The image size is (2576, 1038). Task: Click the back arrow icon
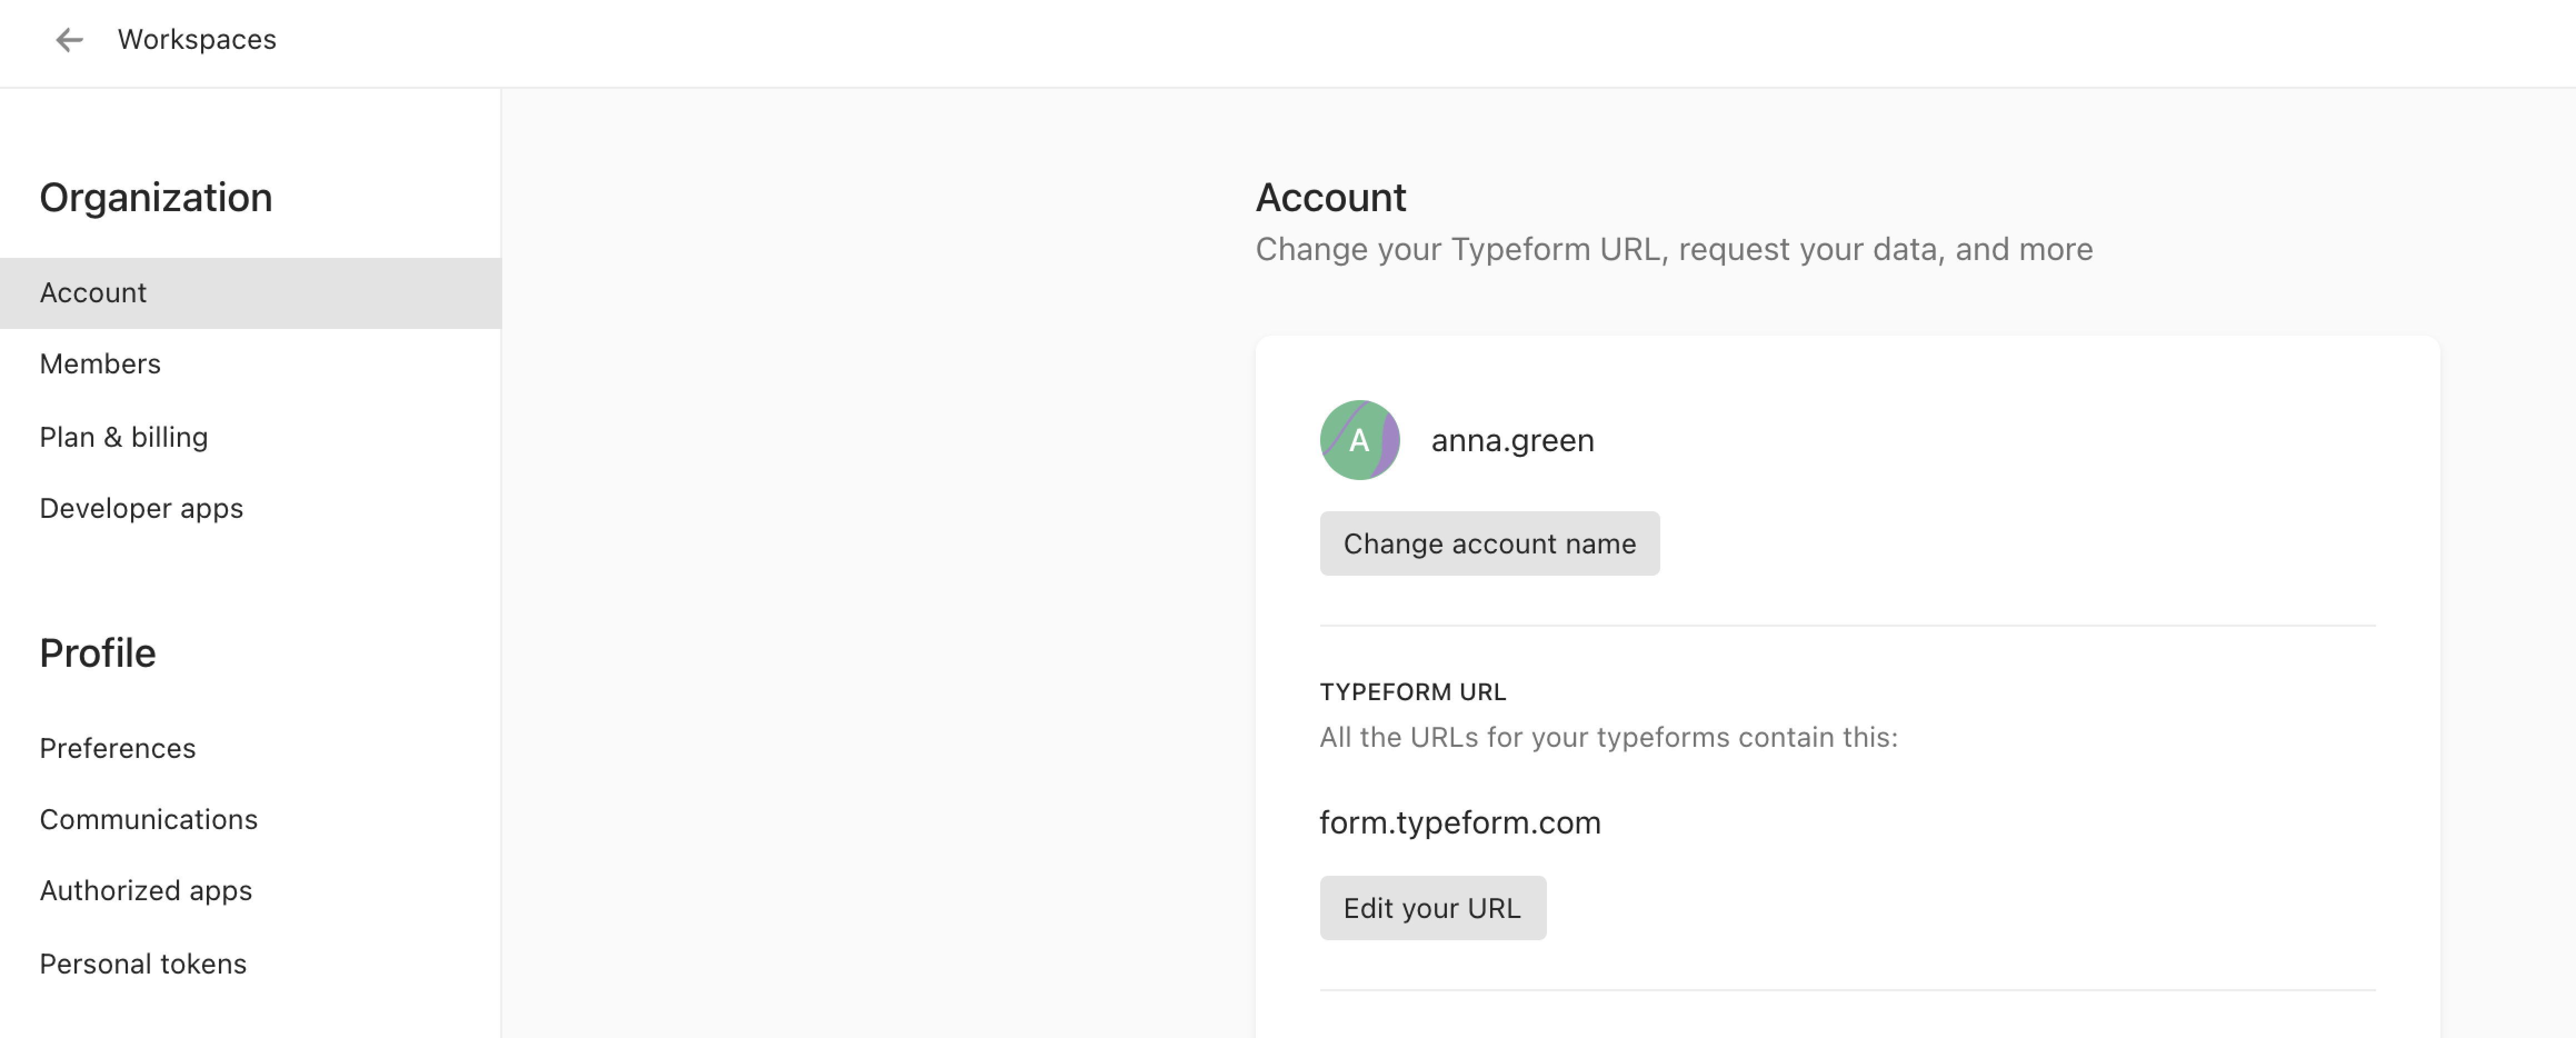tap(69, 40)
